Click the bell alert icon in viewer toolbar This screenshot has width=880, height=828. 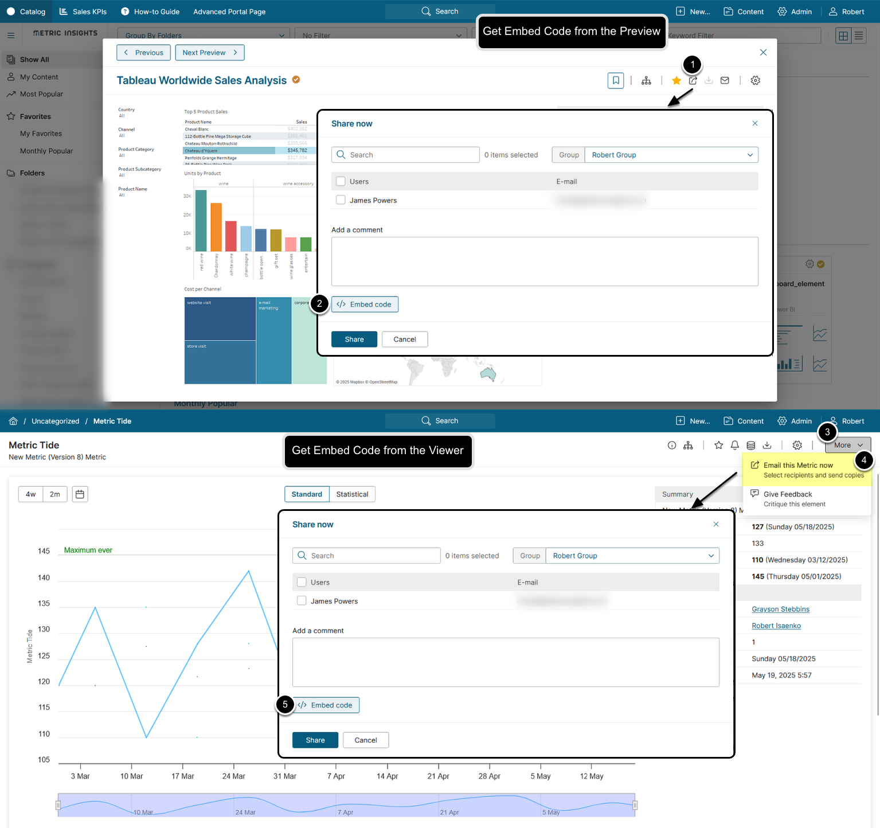click(735, 445)
